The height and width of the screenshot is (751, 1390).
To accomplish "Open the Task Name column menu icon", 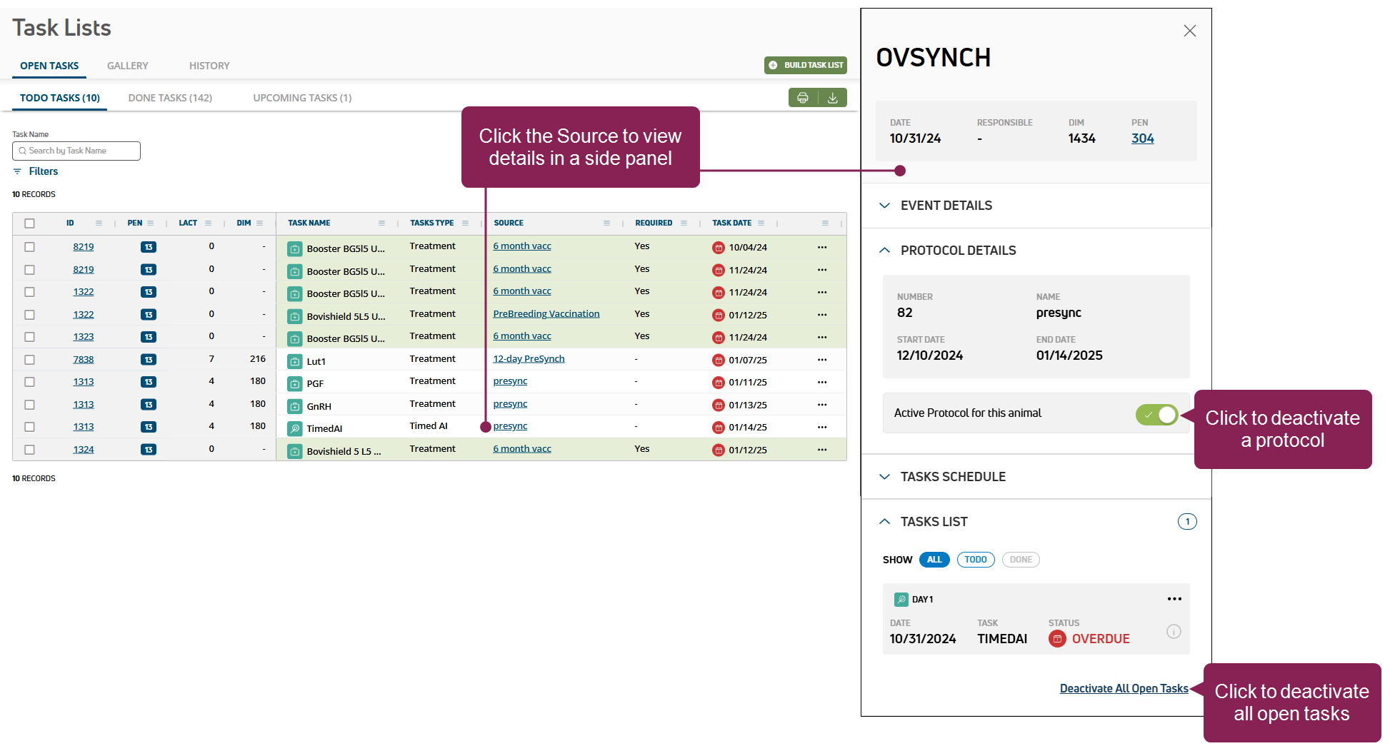I will click(381, 223).
